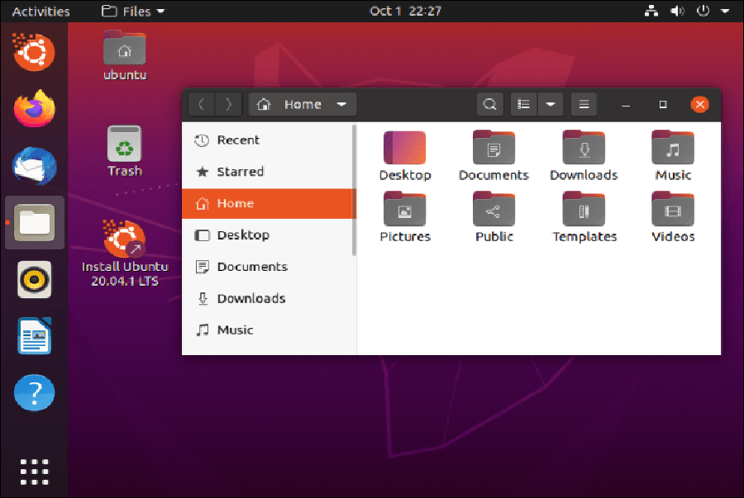Maximize the Files window
The image size is (744, 498).
point(663,105)
